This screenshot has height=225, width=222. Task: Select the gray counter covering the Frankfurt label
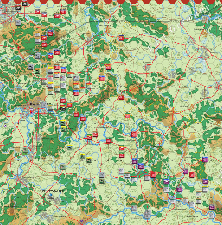(x=44, y=104)
